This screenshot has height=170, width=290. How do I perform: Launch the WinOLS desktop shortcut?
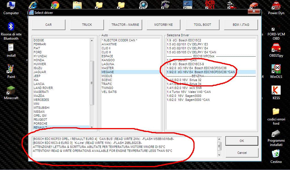276,71
